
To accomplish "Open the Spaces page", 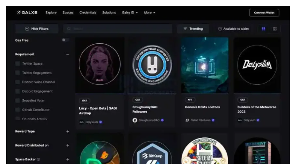I will (x=68, y=13).
